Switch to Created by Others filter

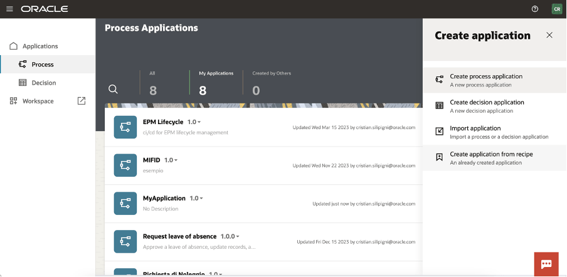[271, 83]
